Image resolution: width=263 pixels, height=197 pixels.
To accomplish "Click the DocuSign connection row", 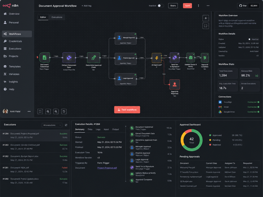I will click(x=239, y=102).
